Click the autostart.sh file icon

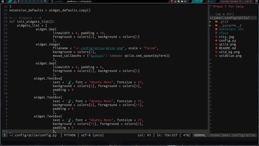(216, 29)
